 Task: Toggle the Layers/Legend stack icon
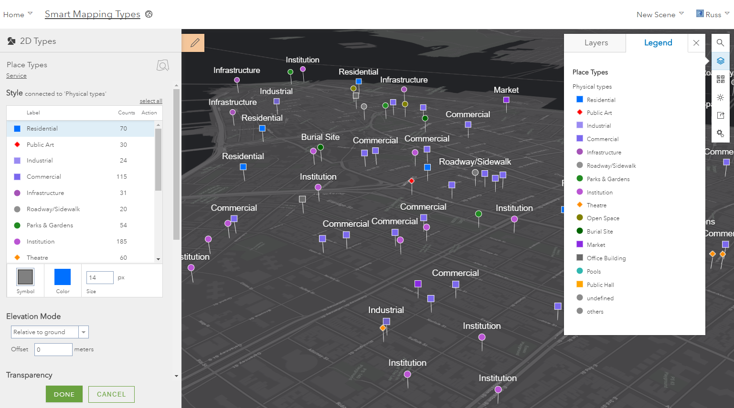coord(721,61)
